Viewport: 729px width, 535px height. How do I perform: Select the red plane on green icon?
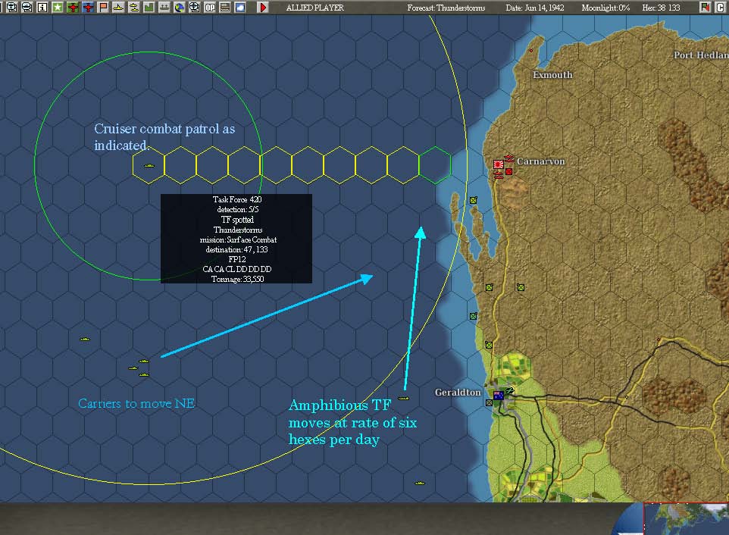[73, 8]
